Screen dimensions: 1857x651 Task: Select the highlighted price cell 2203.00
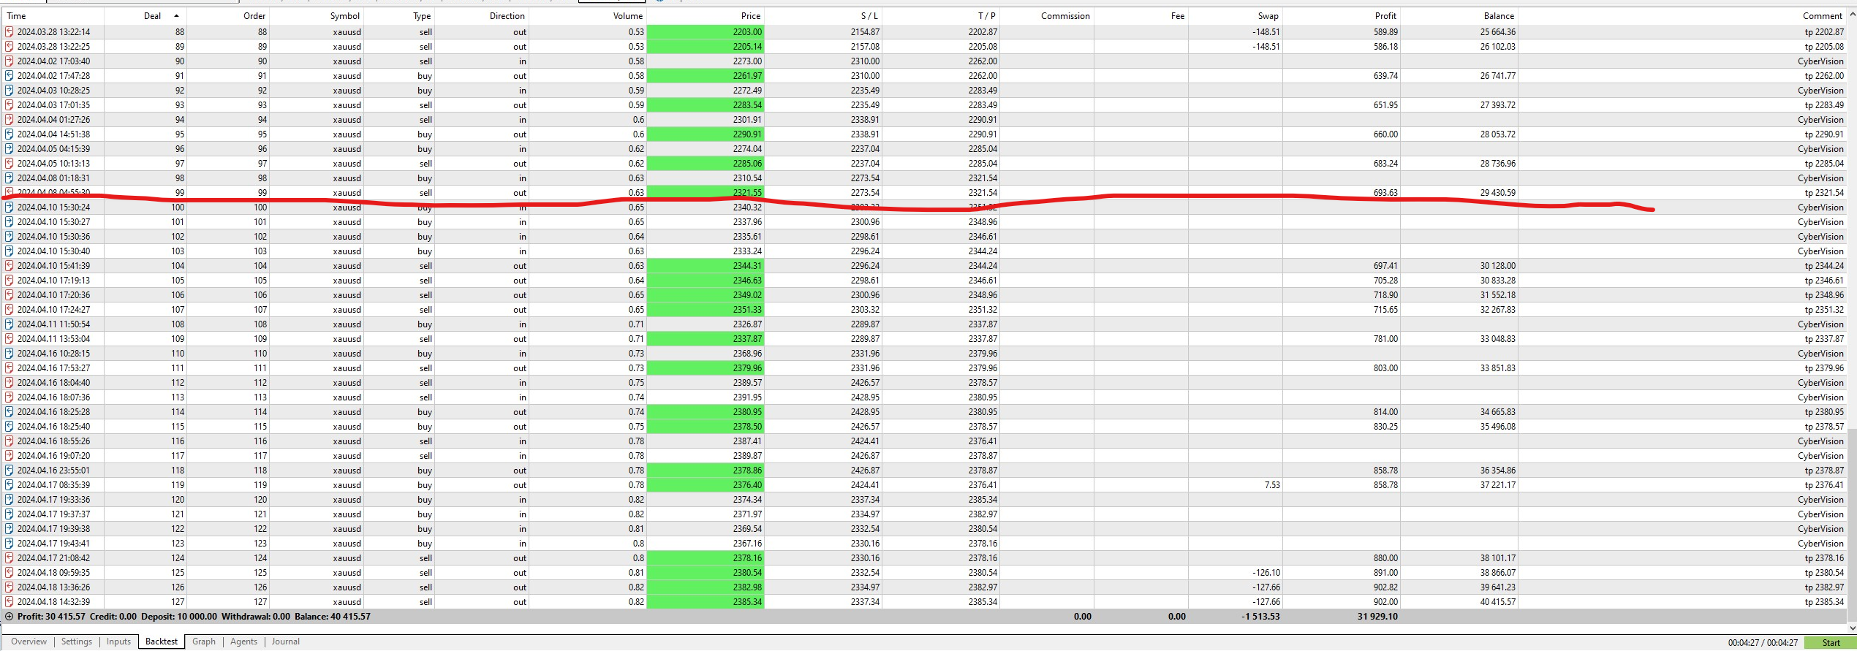[x=706, y=32]
